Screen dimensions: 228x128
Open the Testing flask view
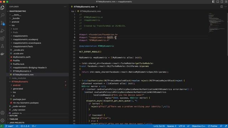2,46
